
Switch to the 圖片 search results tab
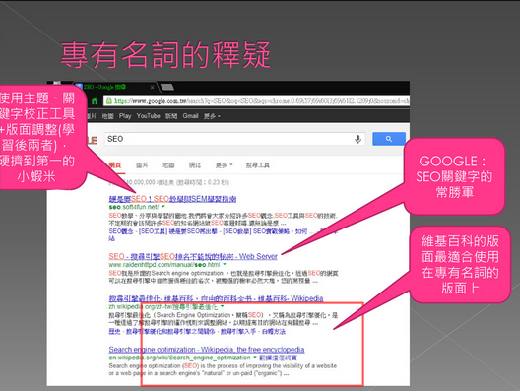(x=142, y=165)
